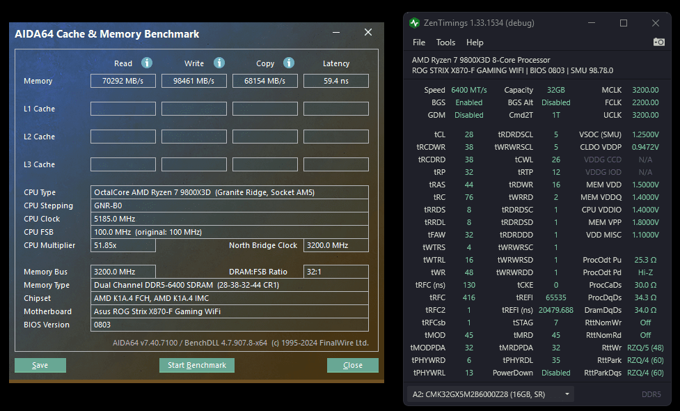Screen dimensions: 680x411
Task: Close the AIDA64 window with the X
Action: 367,32
